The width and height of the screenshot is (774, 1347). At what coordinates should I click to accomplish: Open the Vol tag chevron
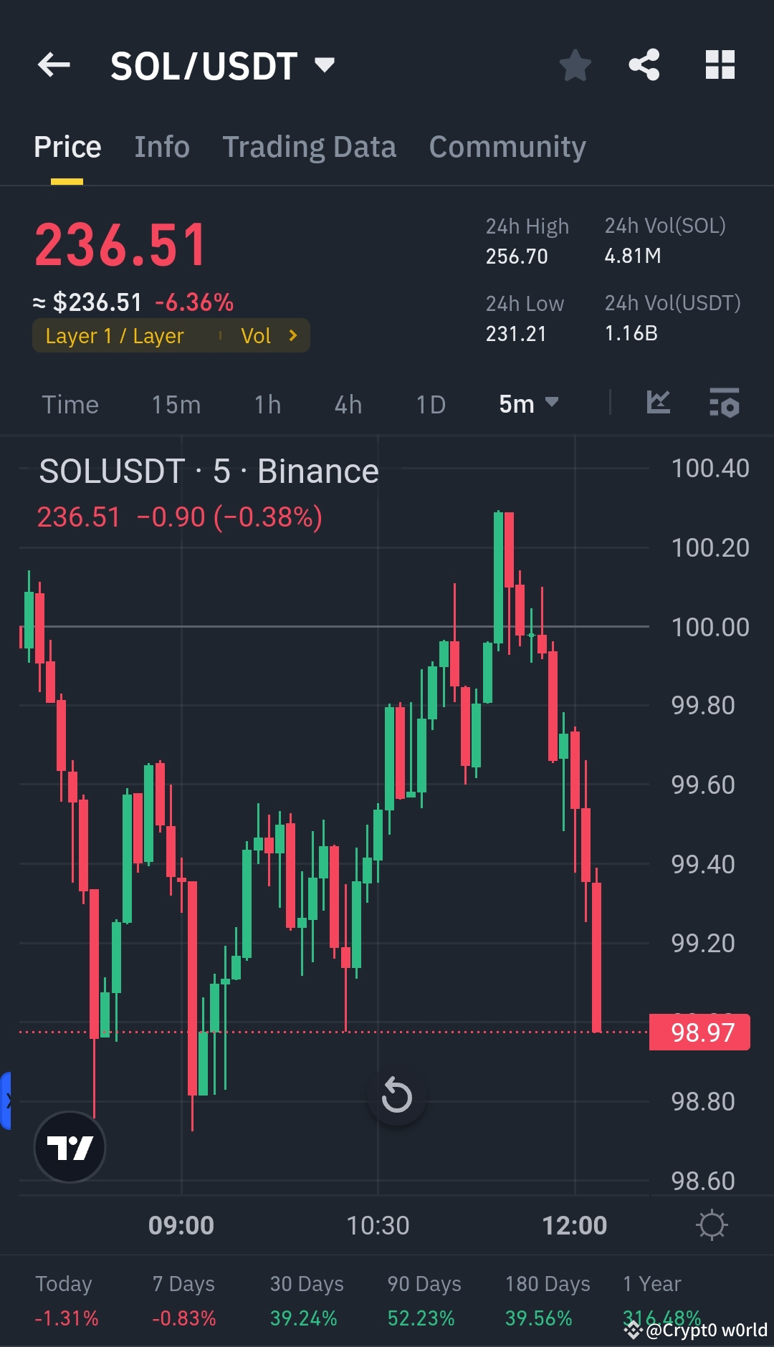(292, 335)
